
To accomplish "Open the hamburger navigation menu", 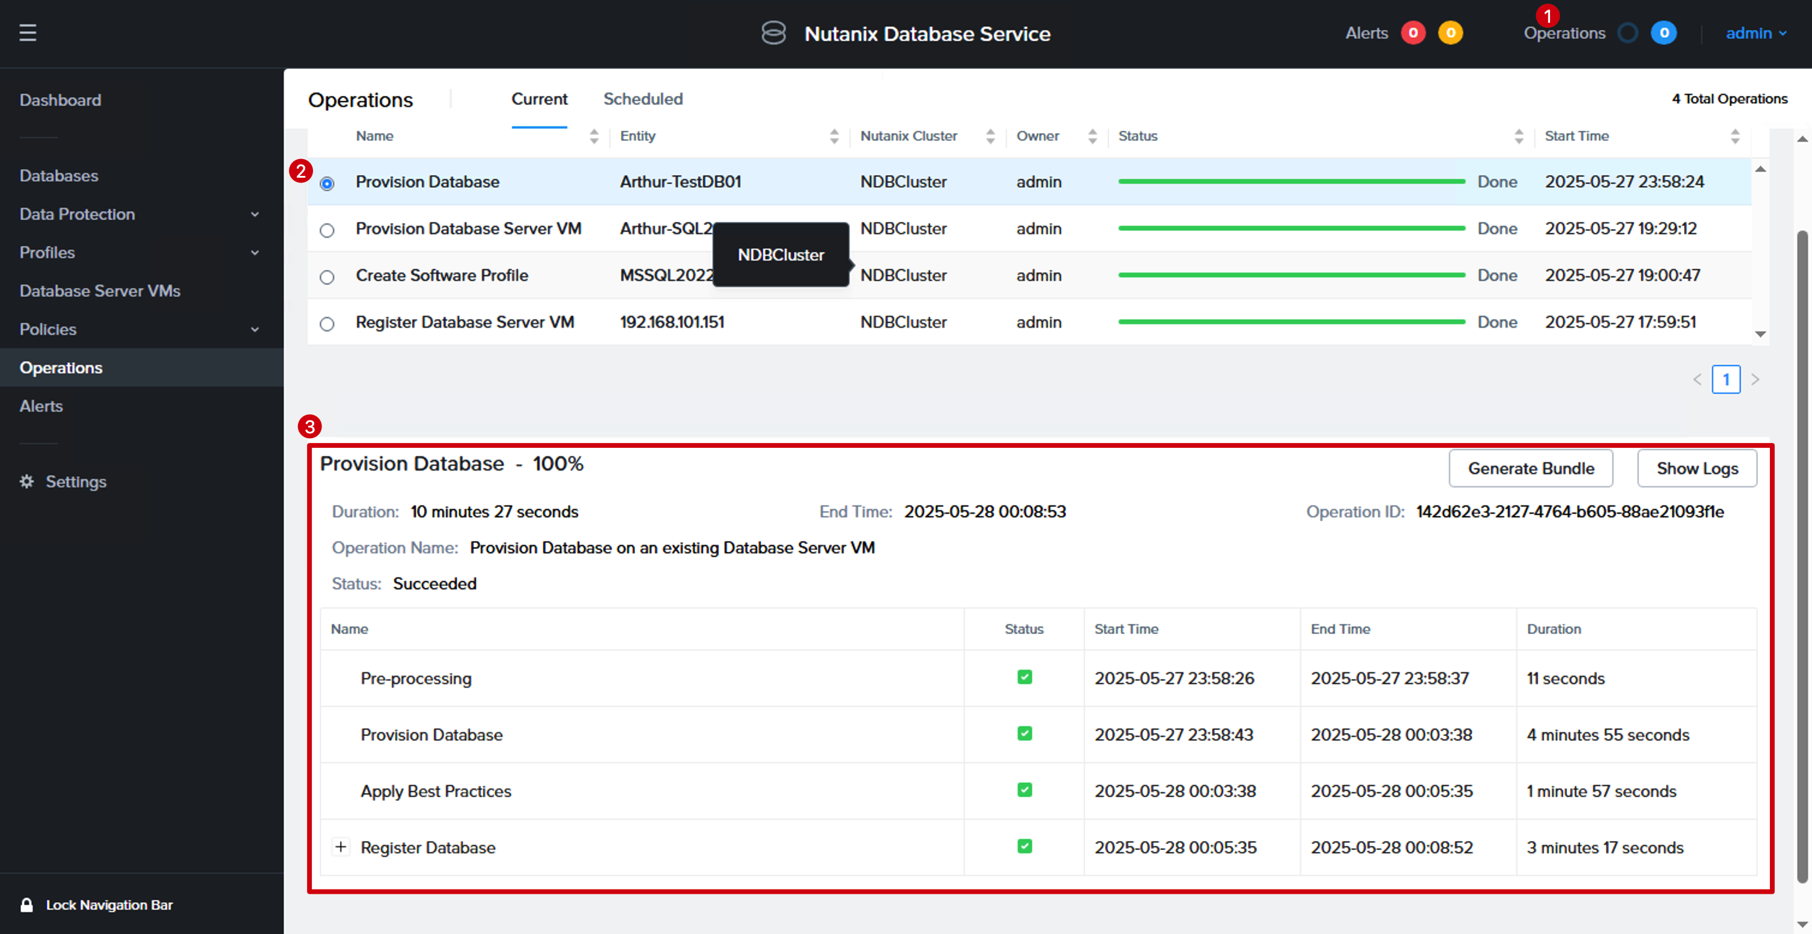I will coord(28,32).
